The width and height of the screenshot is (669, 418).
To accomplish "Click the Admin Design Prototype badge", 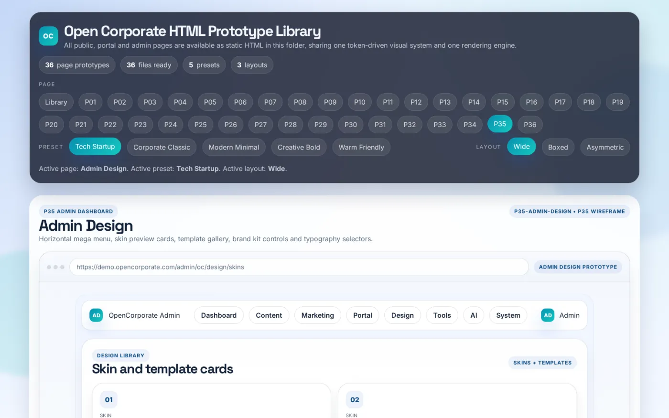I will (578, 267).
